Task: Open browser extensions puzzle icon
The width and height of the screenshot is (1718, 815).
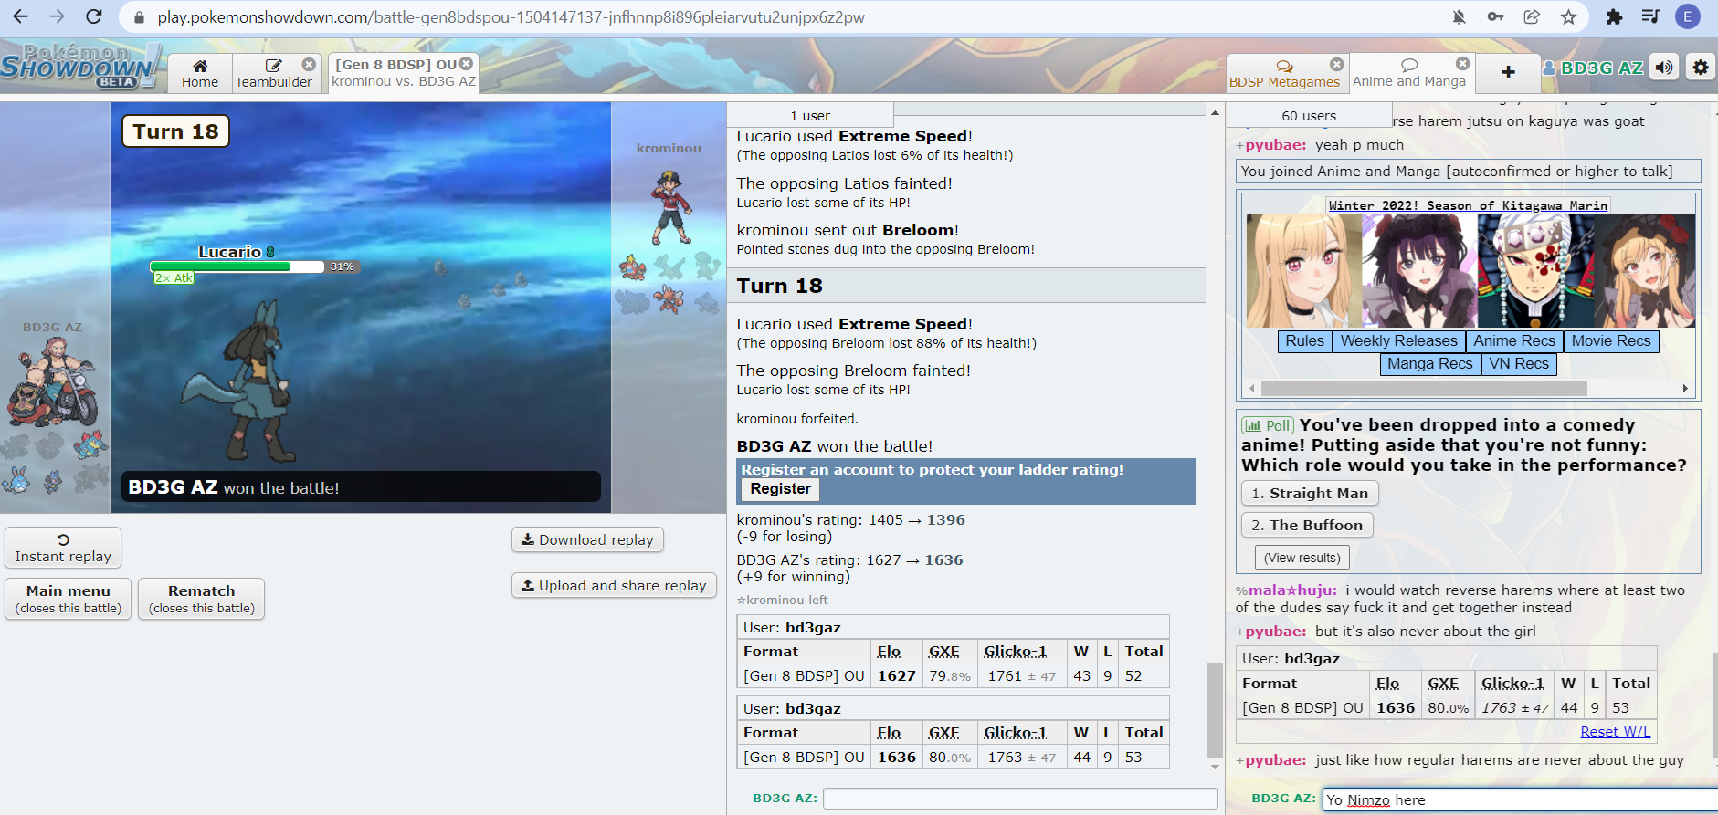Action: pos(1614,16)
